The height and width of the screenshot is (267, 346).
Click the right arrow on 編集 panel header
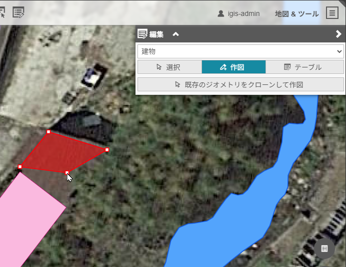pyautogui.click(x=338, y=34)
